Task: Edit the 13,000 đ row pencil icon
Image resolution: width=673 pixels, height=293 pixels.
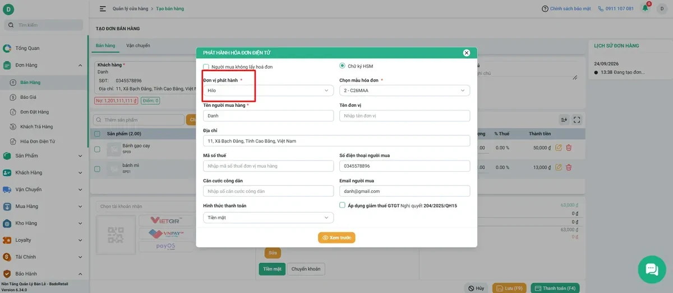Action: pyautogui.click(x=559, y=167)
